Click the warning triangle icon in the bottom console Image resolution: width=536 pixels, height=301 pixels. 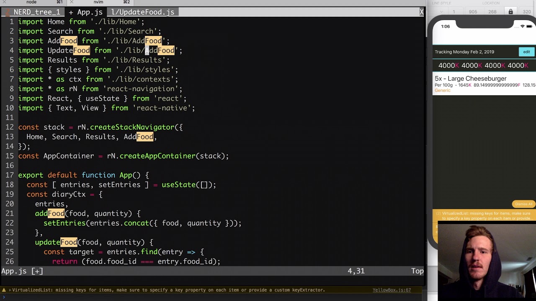(4, 290)
